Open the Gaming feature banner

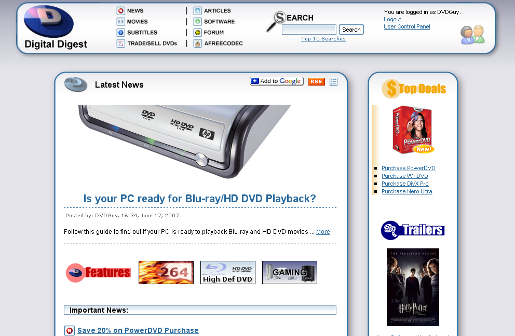coord(289,272)
